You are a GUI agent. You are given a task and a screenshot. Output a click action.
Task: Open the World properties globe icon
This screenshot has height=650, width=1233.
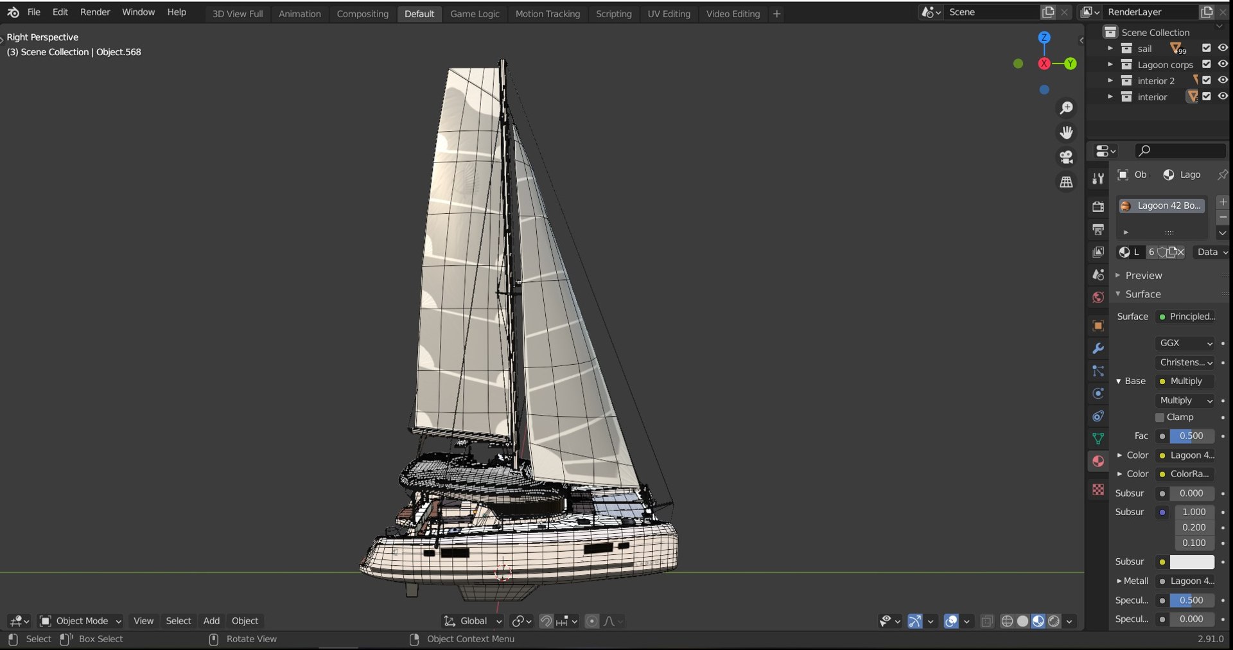(1098, 297)
